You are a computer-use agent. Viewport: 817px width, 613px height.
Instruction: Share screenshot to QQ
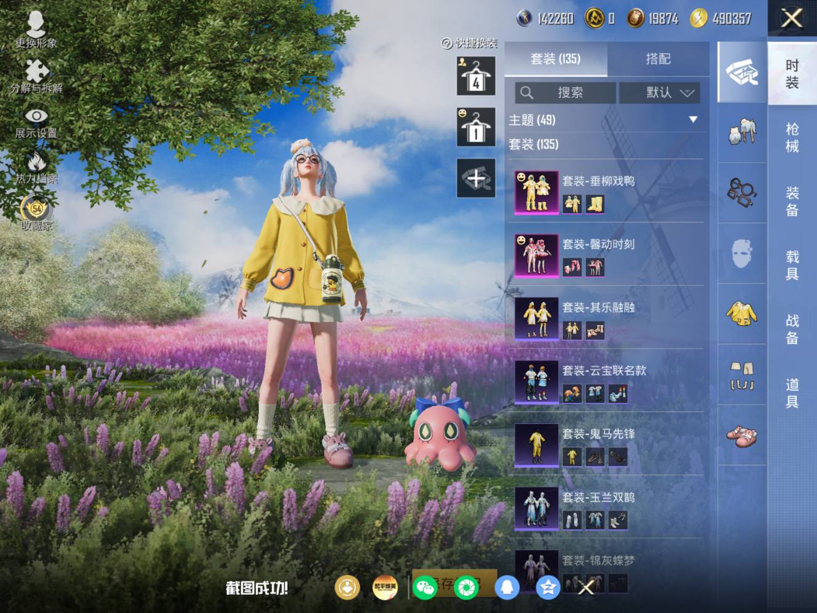507,588
